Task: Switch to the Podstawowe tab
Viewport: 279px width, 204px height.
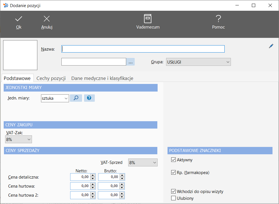Action: (17, 78)
